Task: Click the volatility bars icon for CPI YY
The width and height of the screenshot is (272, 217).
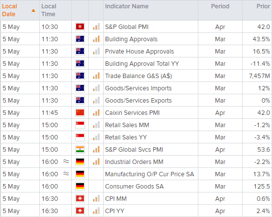Action: [x=96, y=211]
